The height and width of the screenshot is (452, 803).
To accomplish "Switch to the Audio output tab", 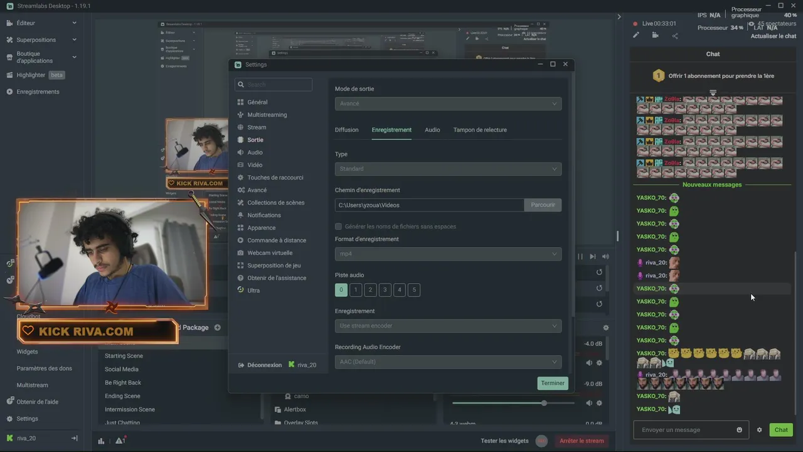I will click(432, 130).
